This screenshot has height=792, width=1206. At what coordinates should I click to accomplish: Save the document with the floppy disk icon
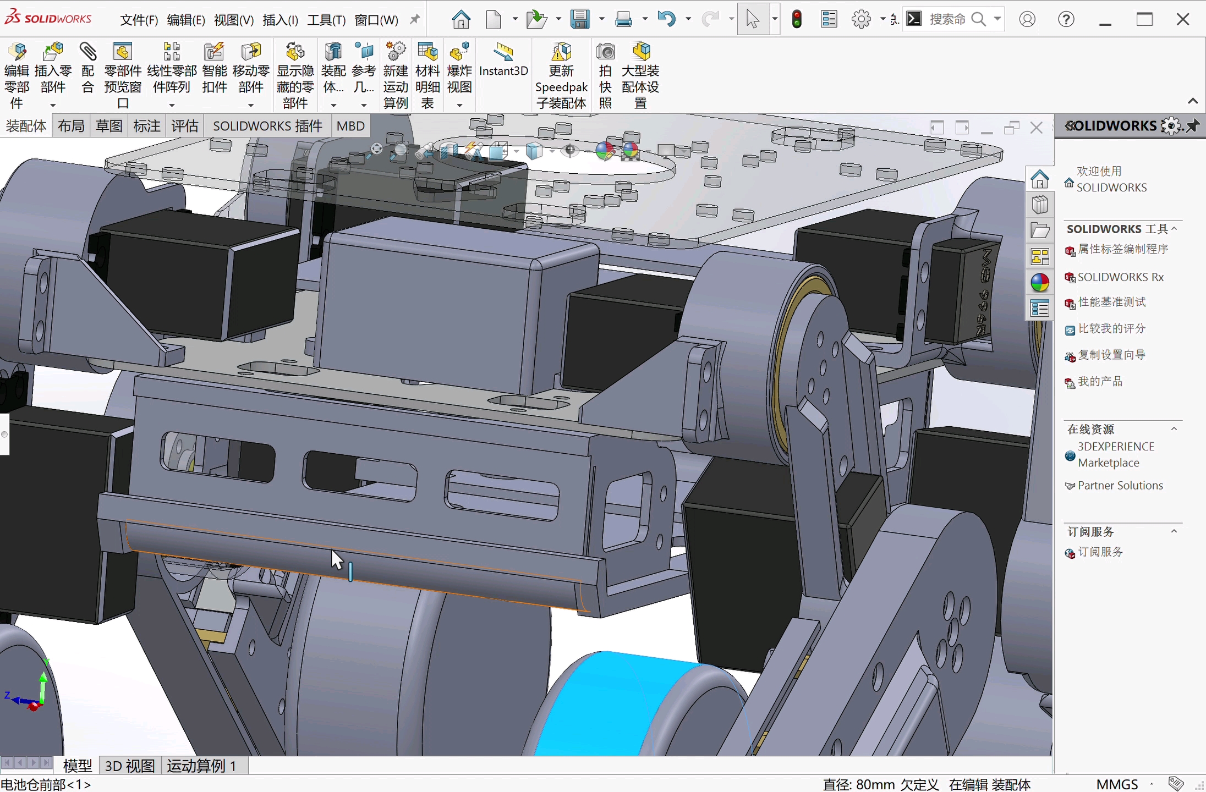[580, 20]
